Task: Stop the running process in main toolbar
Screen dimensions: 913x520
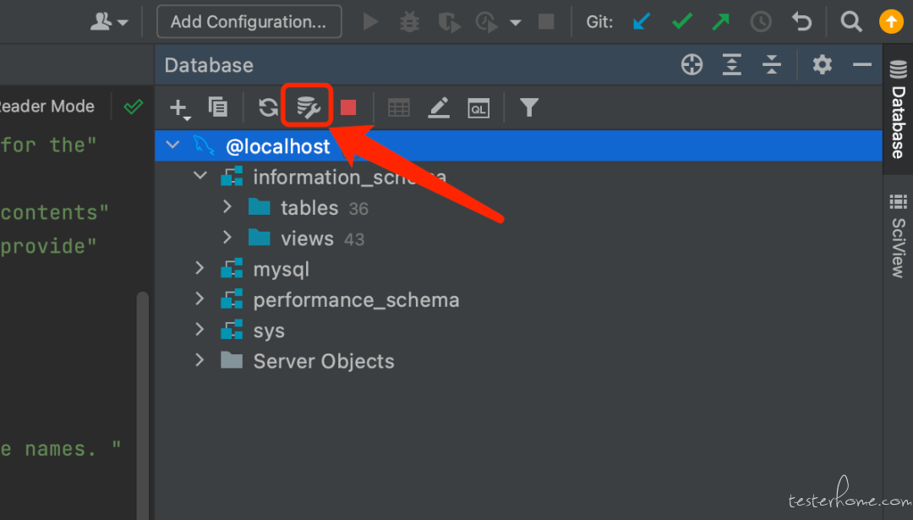Action: (546, 22)
